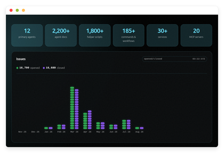This screenshot has width=224, height=153.
Task: Click the Jun 26 axis label
Action: click(113, 132)
